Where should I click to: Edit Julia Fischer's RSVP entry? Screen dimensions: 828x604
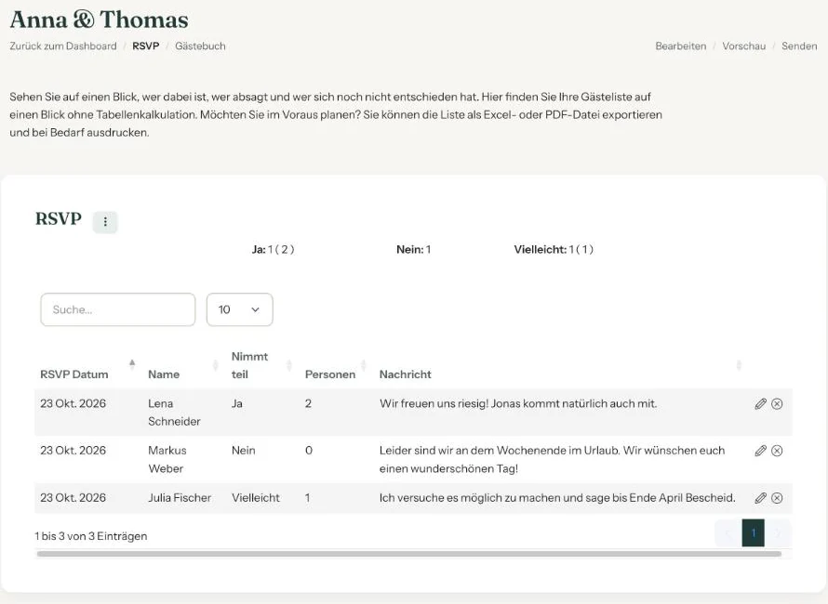pyautogui.click(x=760, y=498)
